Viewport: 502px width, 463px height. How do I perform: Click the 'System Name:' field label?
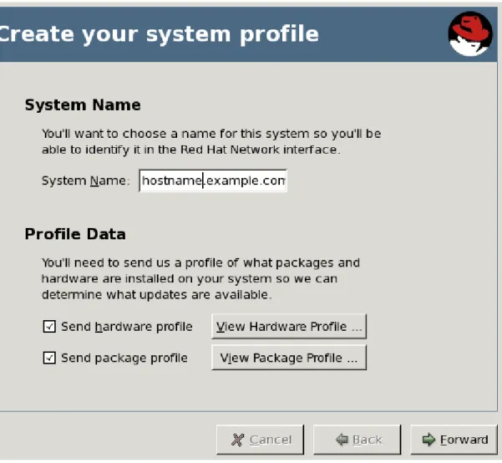[86, 181]
